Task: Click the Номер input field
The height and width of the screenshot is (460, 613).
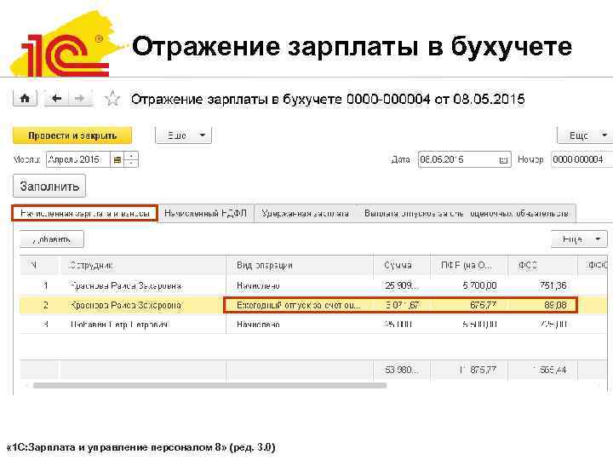Action: pos(581,159)
